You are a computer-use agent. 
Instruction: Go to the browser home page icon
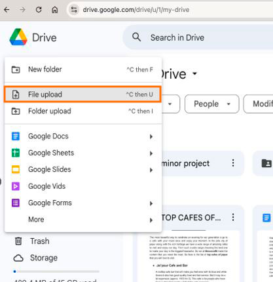[54, 10]
